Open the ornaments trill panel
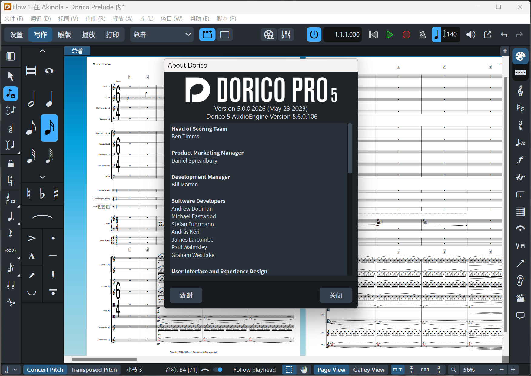The image size is (531, 376). coord(520,177)
